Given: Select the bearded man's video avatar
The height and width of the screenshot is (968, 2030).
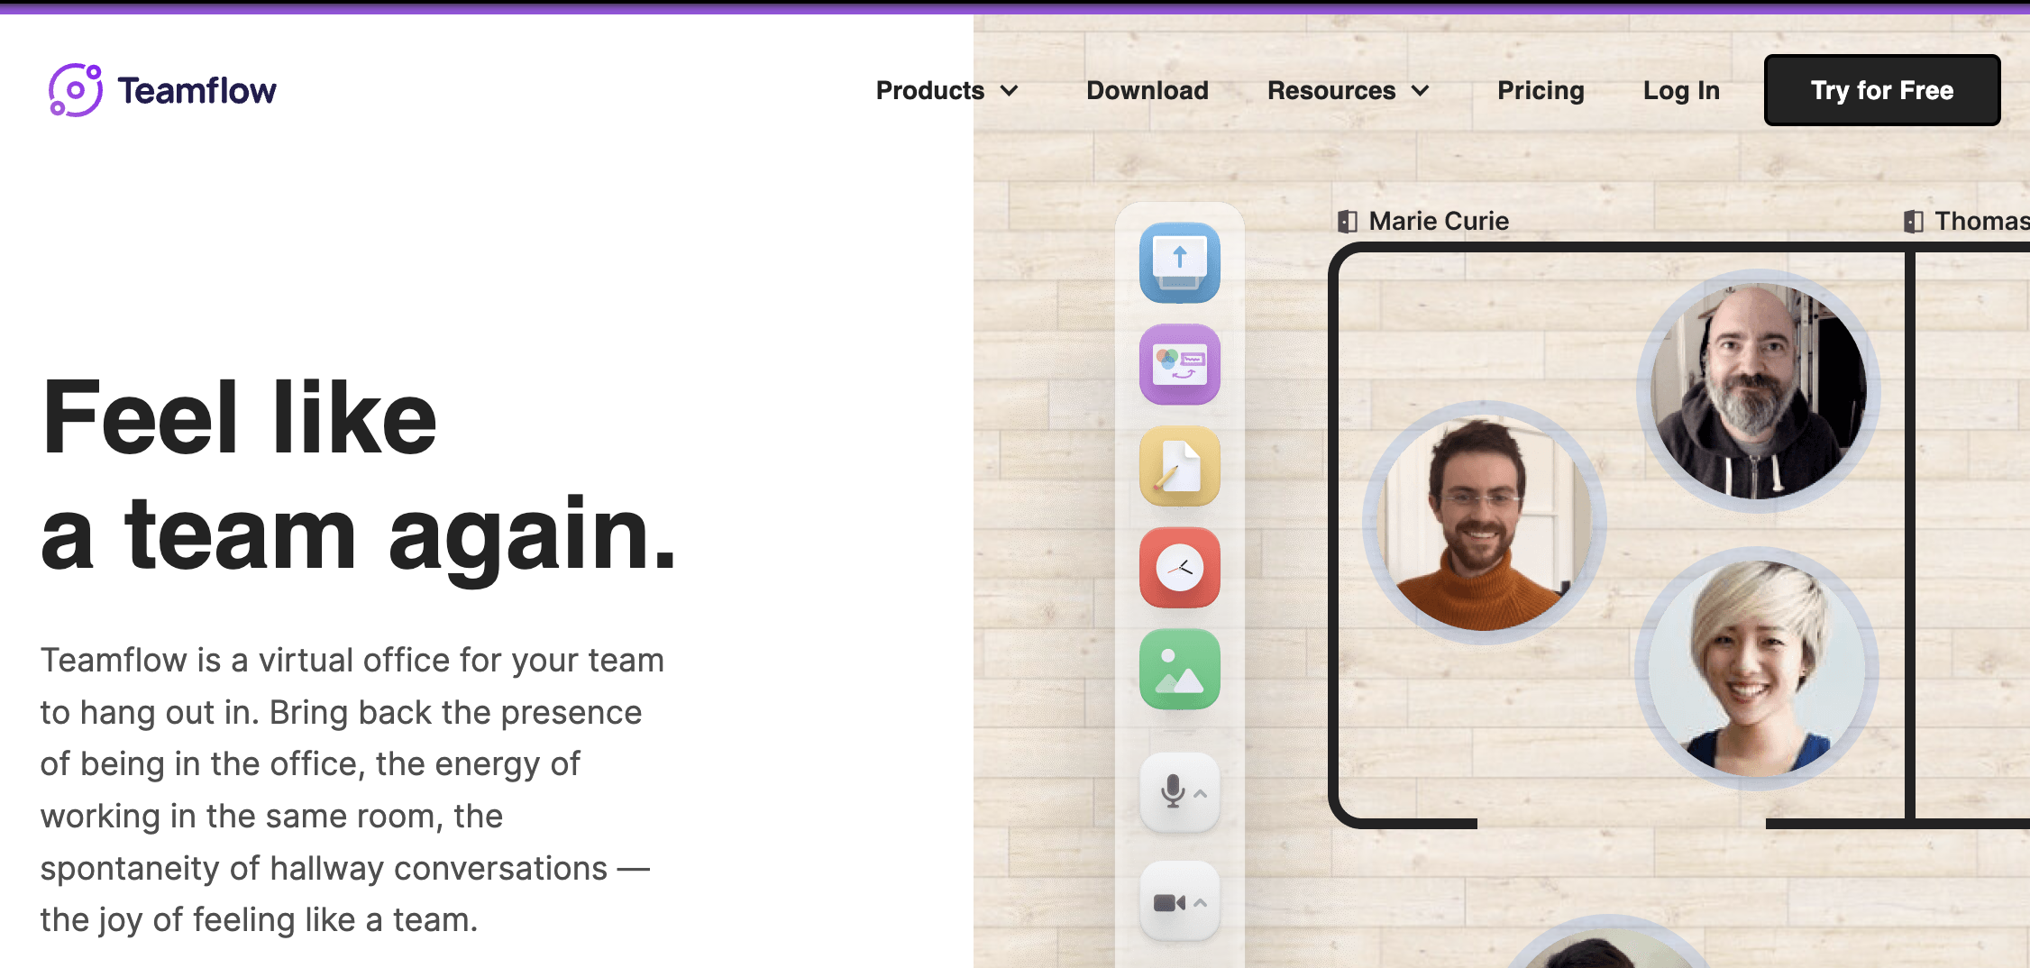Looking at the screenshot, I should point(1758,391).
